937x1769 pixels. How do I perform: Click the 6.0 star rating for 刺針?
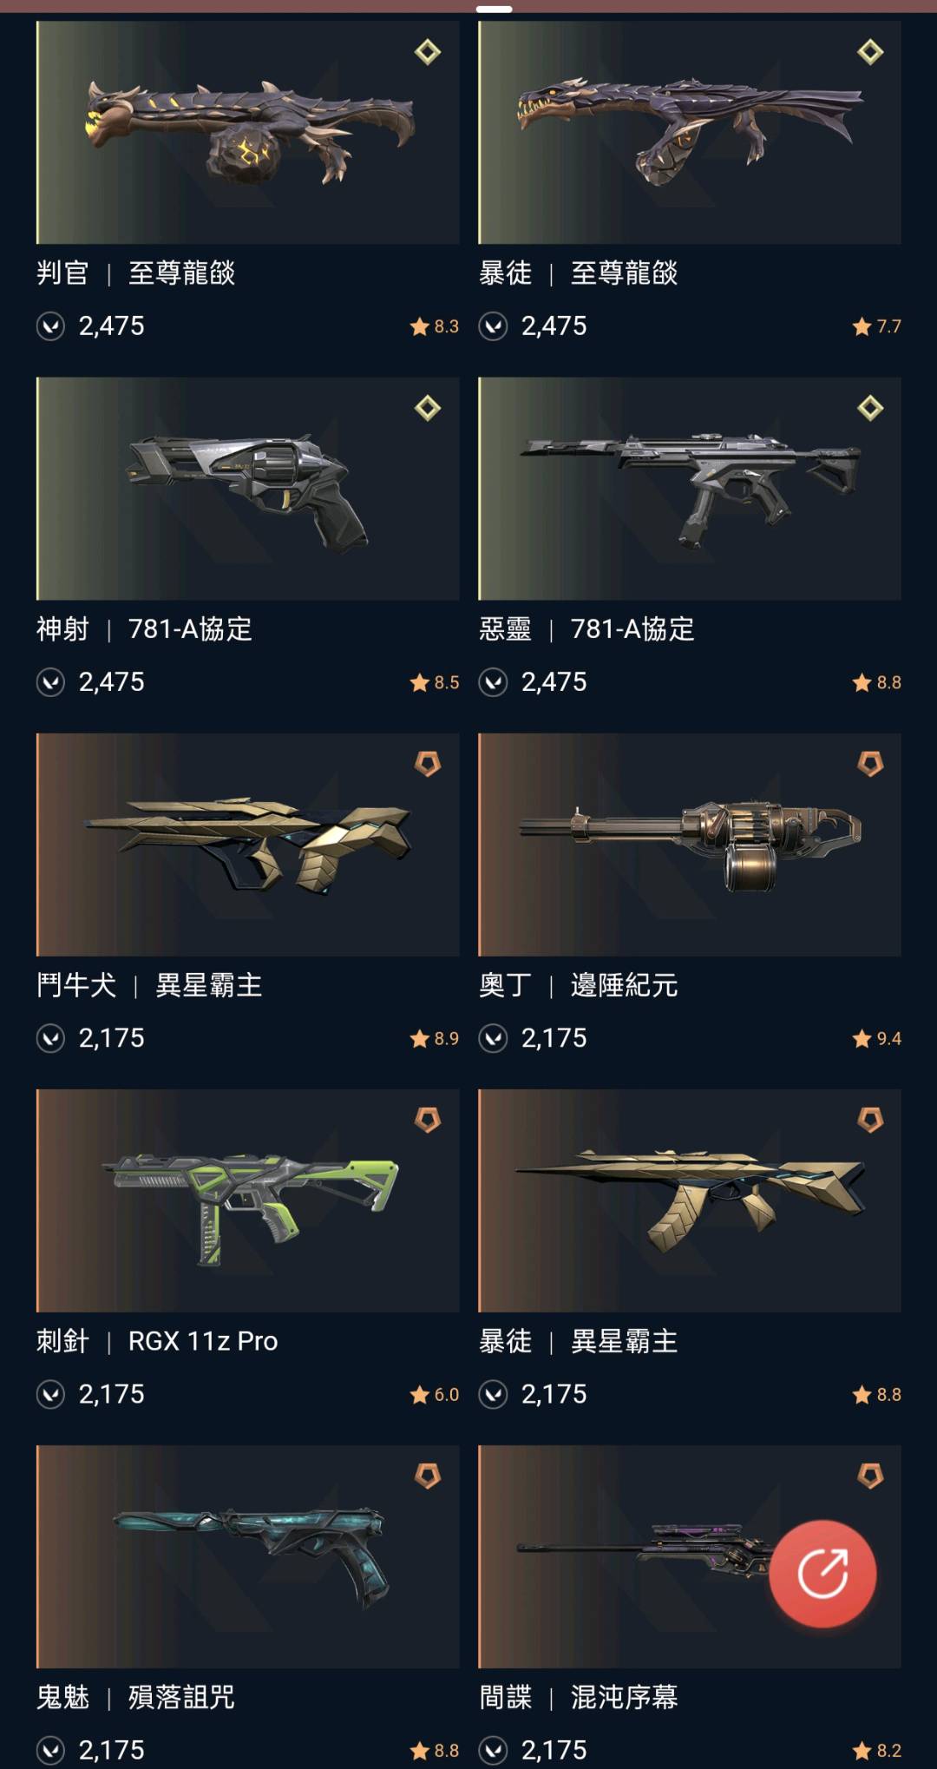(434, 1394)
